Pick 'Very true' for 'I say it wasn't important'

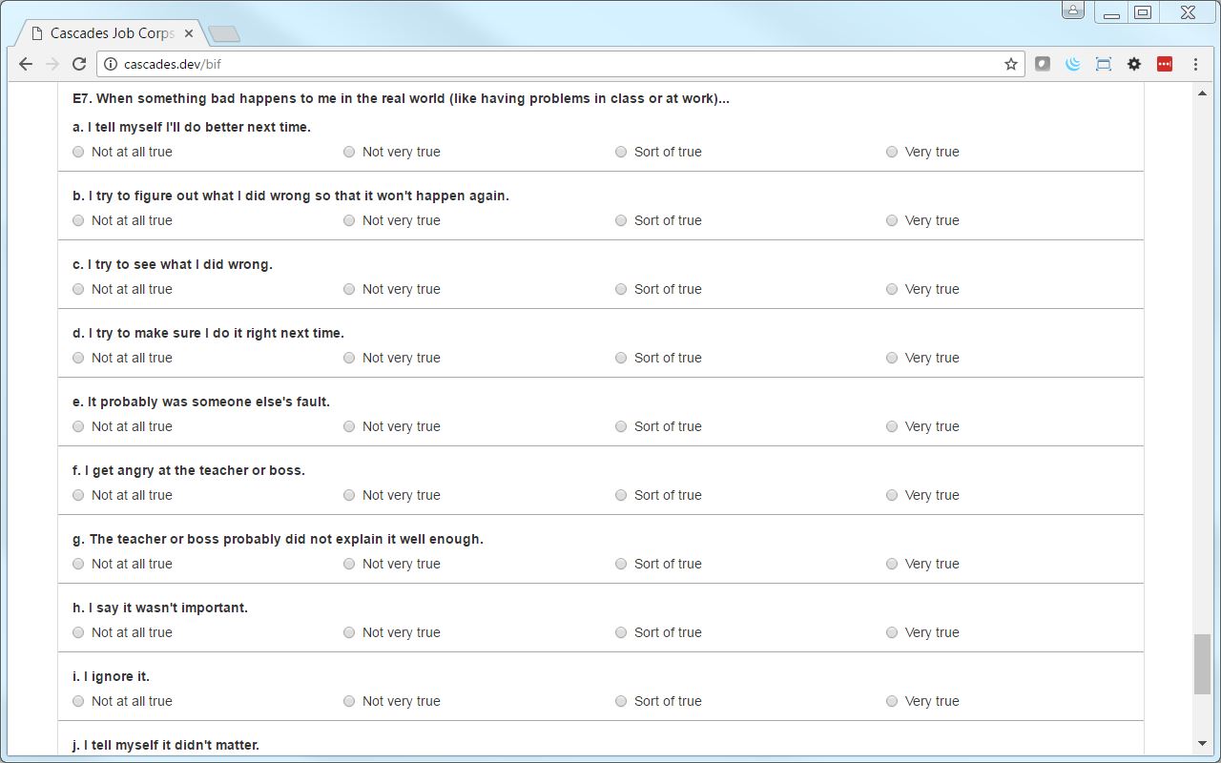[892, 632]
